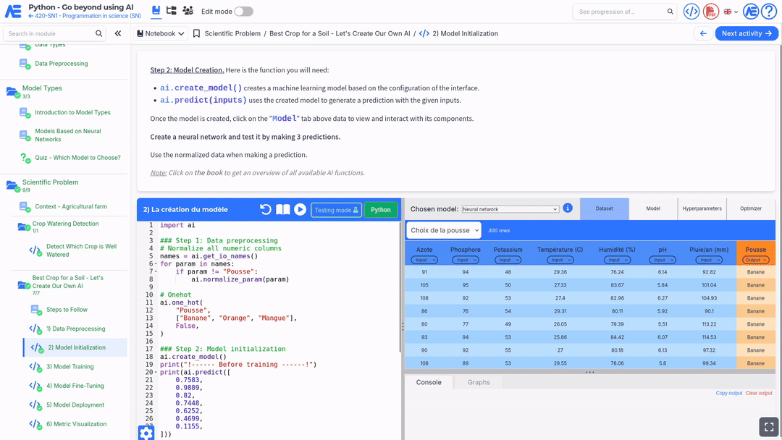The height and width of the screenshot is (440, 782).
Task: Switch to the Graphs tab
Action: [x=479, y=382]
